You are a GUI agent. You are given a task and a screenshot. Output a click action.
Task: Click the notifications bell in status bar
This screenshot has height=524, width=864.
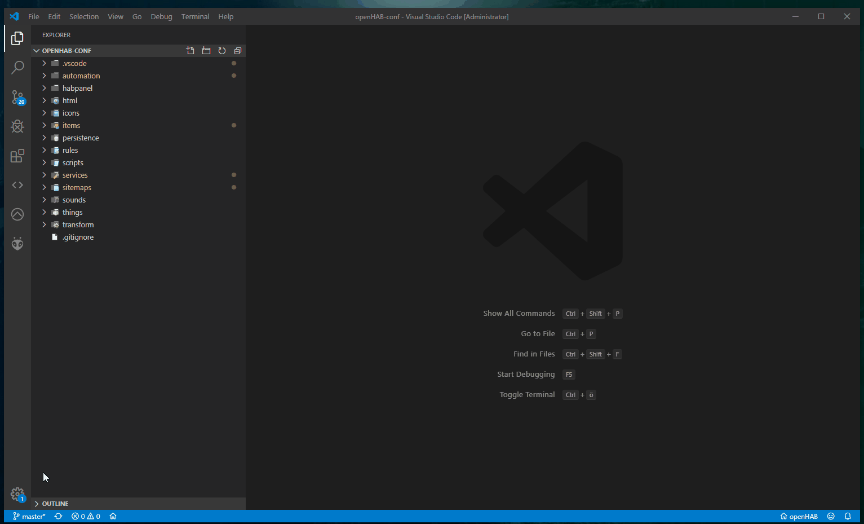click(x=848, y=516)
